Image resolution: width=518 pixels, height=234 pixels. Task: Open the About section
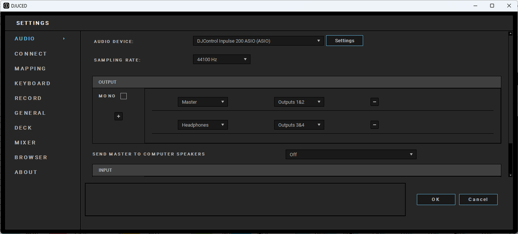pos(26,172)
